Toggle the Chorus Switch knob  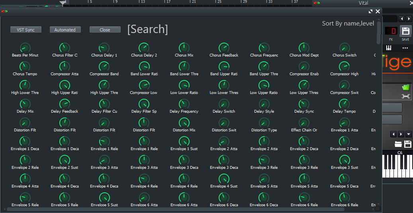[344, 48]
